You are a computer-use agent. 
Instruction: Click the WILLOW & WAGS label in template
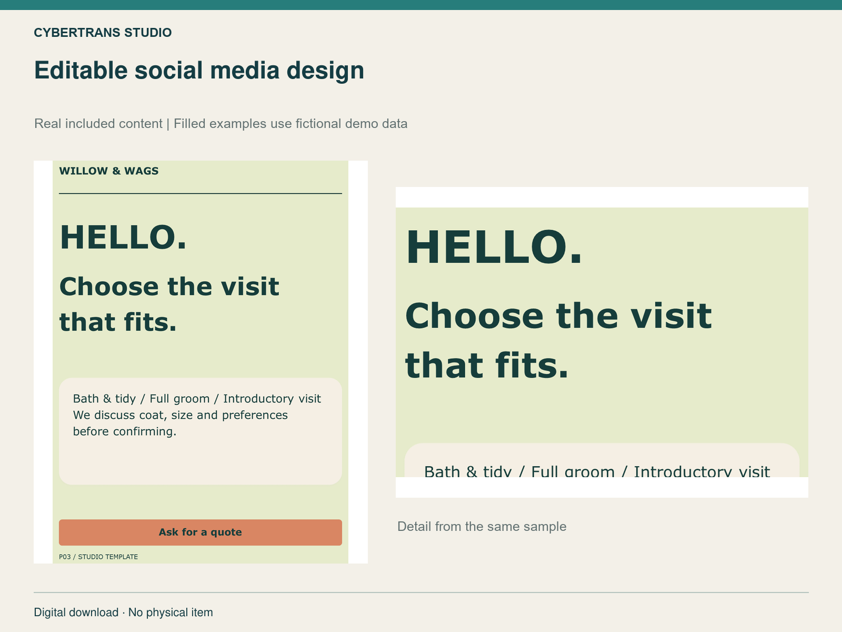coord(109,171)
